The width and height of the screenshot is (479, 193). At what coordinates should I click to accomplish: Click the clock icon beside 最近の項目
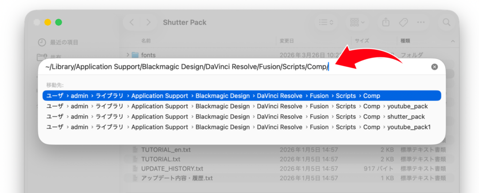click(x=42, y=42)
